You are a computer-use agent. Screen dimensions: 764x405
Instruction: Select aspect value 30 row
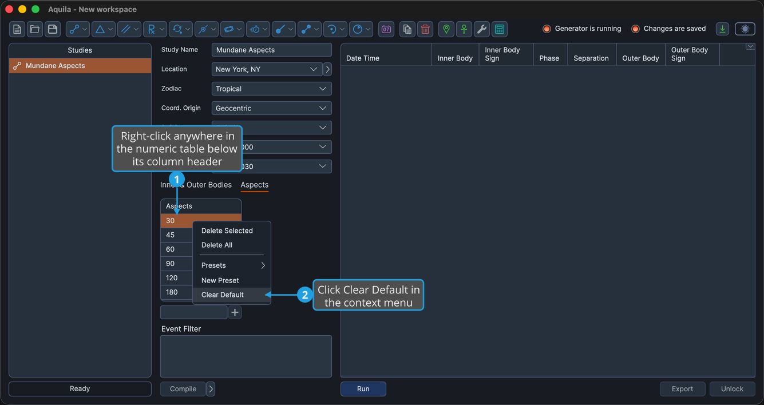coord(201,221)
